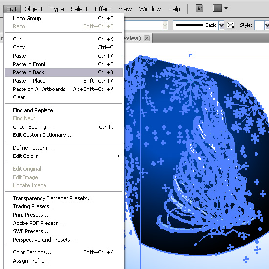Open the View menu
269x269 pixels.
click(125, 9)
